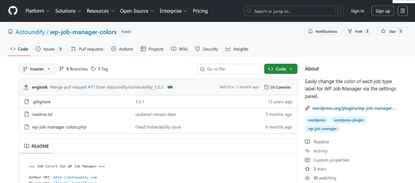Click the wordpress-plugin topic tag
Screen dimensions: 415x183
[348, 120]
